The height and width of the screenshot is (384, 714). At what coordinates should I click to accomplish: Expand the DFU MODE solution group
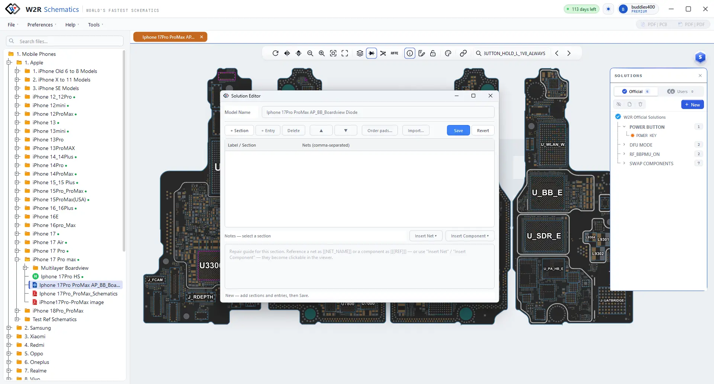624,145
